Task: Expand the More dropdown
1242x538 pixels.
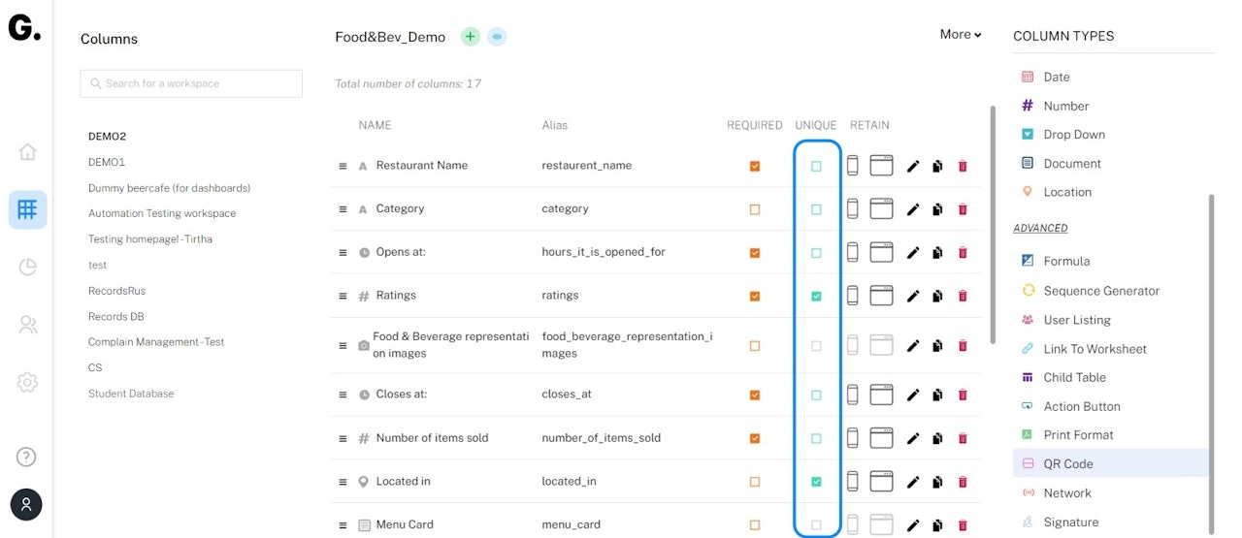Action: [x=960, y=35]
